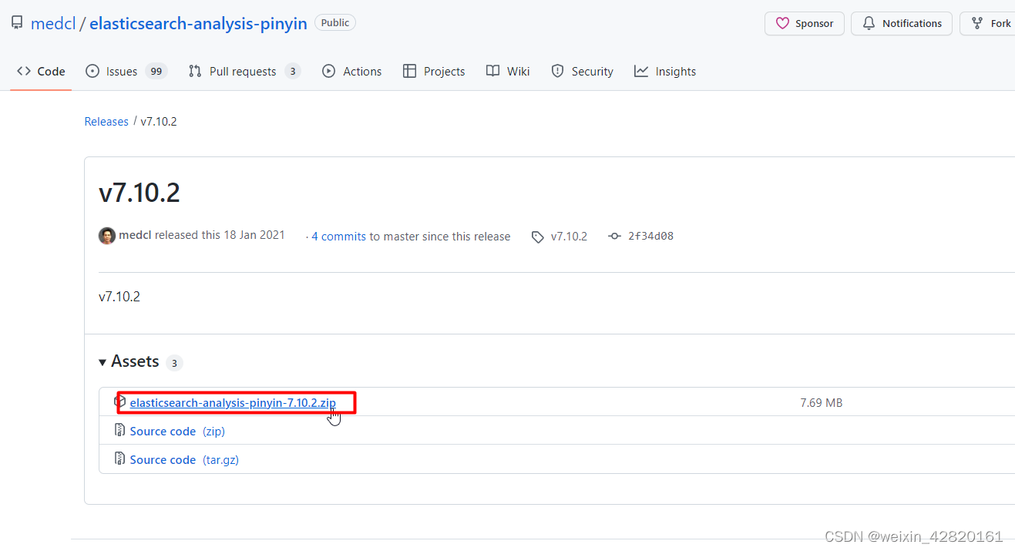Open the medcl owner profile link
The height and width of the screenshot is (551, 1015).
tap(53, 23)
